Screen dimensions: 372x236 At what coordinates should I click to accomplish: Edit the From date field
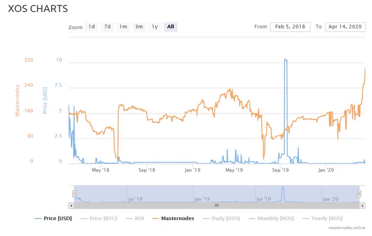tap(290, 27)
